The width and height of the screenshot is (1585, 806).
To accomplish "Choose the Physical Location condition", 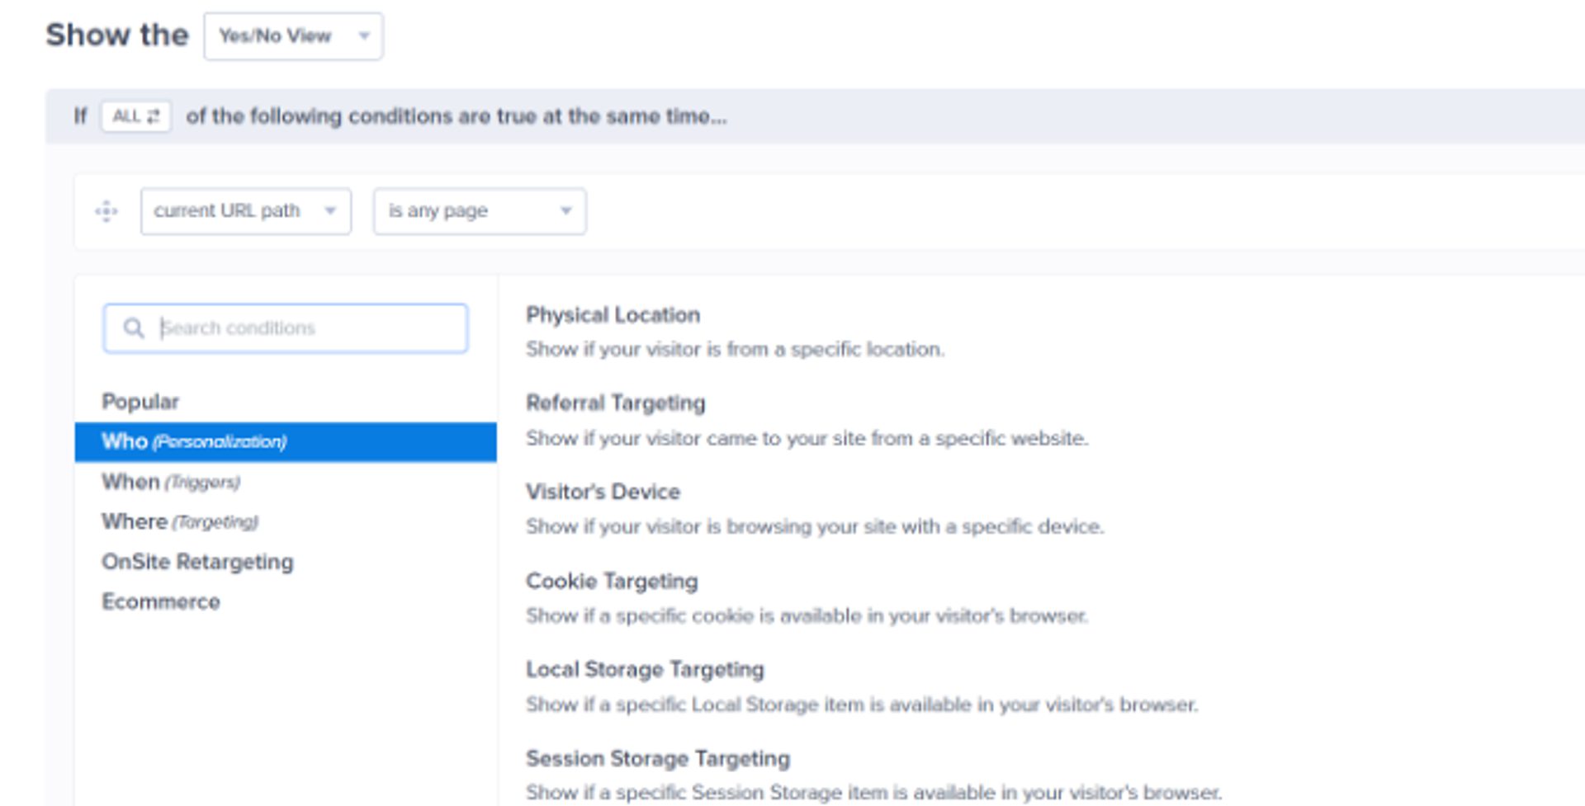I will 613,314.
